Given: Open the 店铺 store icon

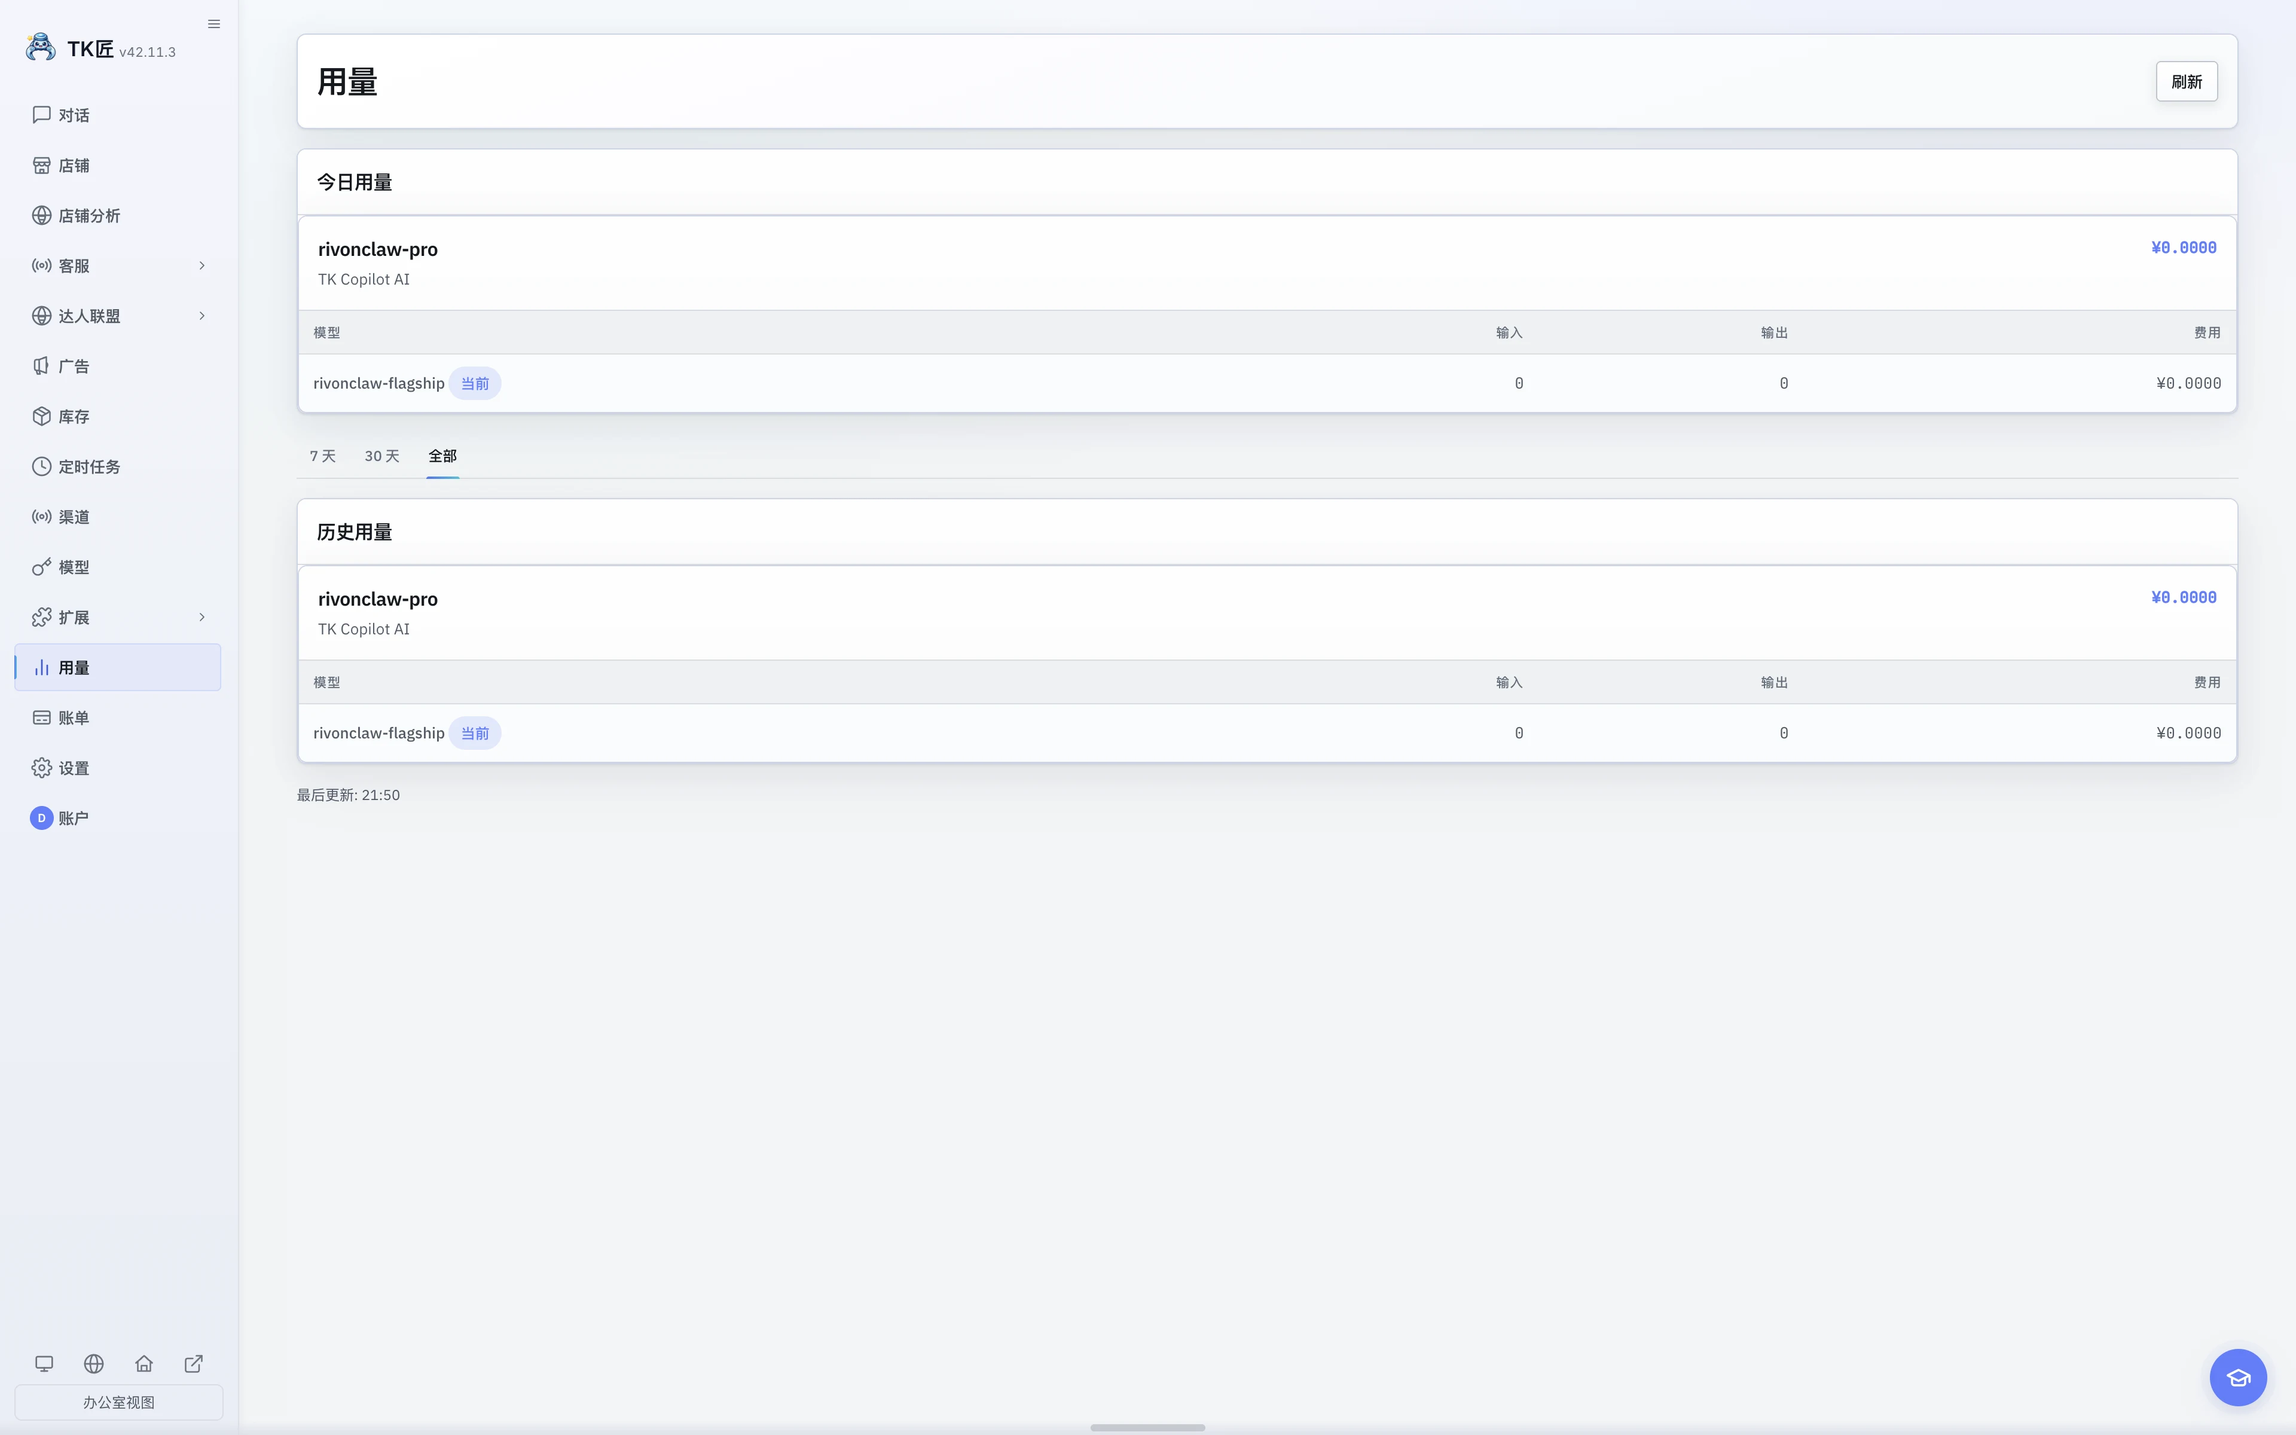Looking at the screenshot, I should click(41, 165).
